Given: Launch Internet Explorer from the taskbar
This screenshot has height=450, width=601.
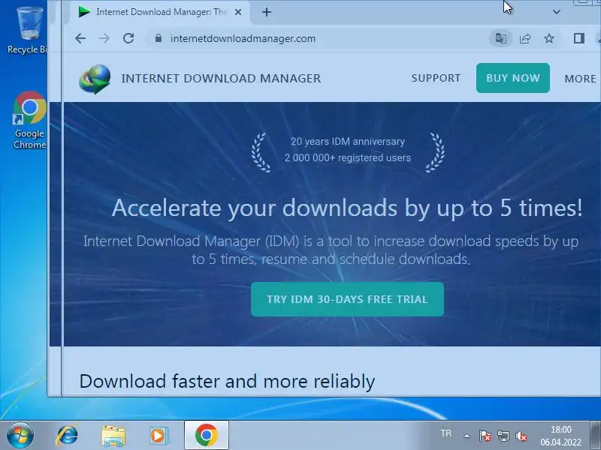Looking at the screenshot, I should click(x=67, y=436).
